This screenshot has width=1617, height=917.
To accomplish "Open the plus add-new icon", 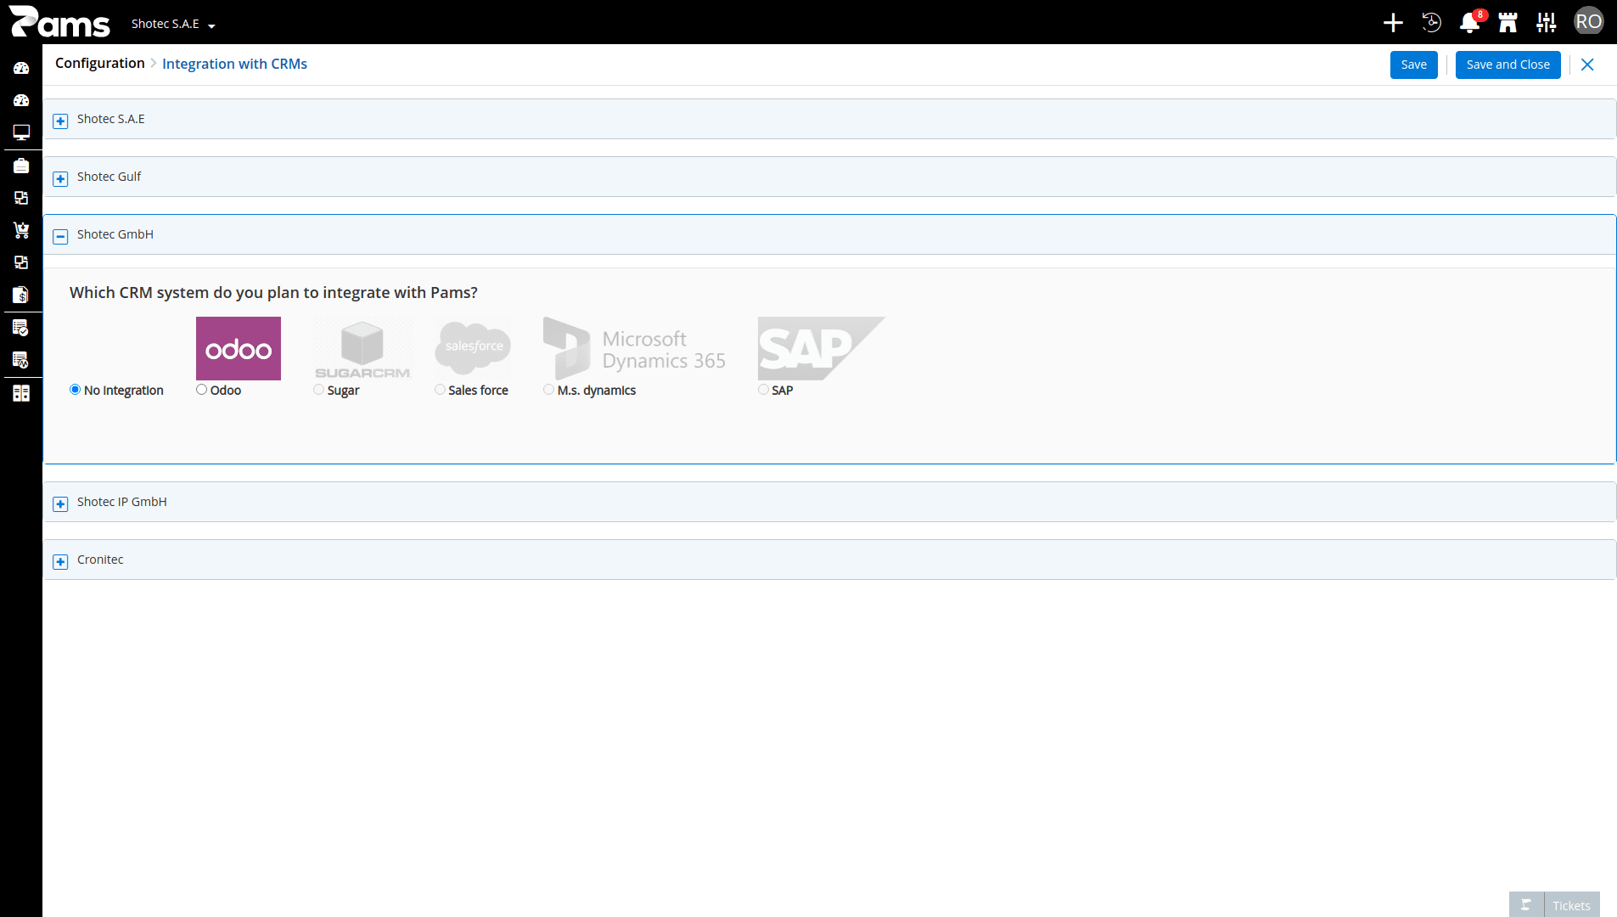I will (1393, 23).
